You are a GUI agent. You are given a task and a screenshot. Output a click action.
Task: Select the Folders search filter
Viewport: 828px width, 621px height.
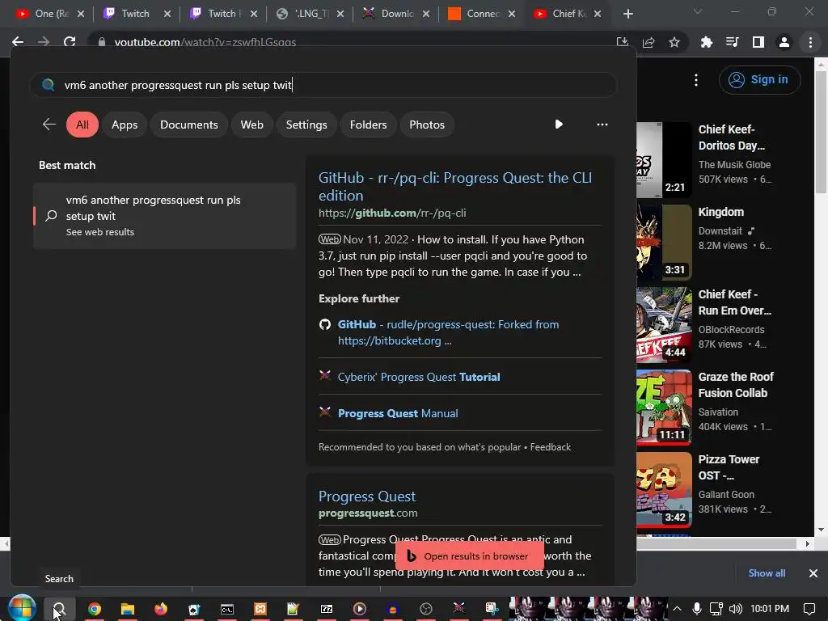pyautogui.click(x=368, y=125)
